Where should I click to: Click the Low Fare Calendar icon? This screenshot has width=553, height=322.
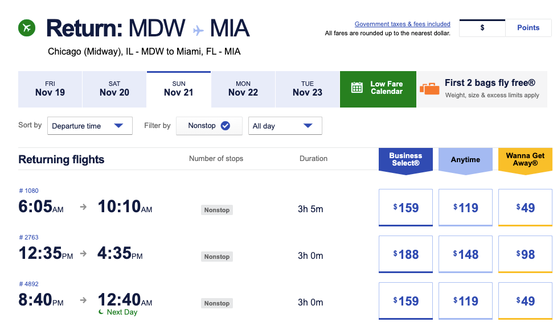(357, 88)
